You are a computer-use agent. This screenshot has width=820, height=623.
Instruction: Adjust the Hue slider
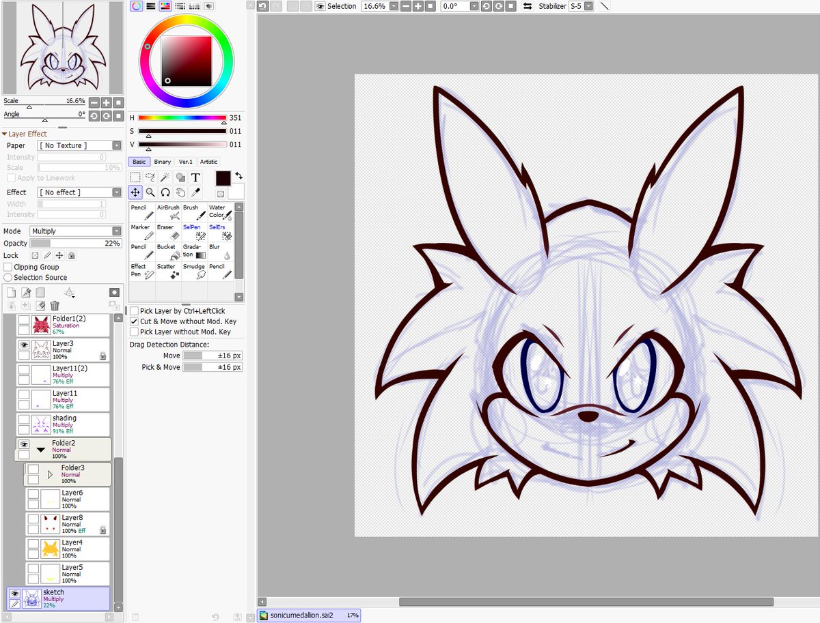pyautogui.click(x=182, y=118)
